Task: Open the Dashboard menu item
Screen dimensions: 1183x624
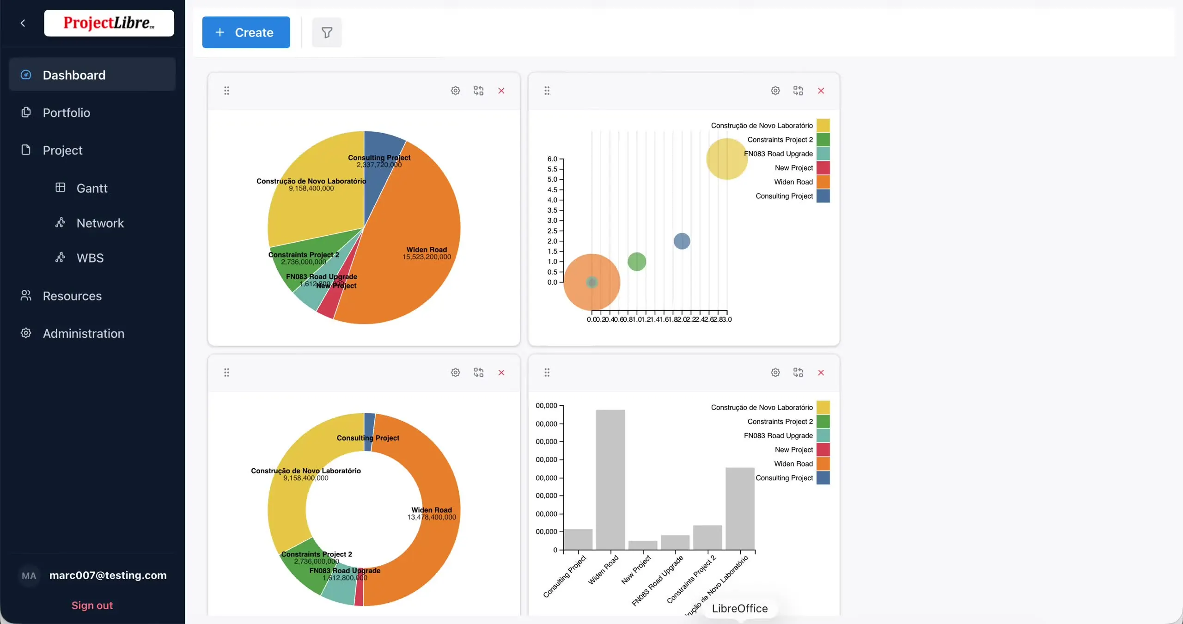Action: click(92, 74)
